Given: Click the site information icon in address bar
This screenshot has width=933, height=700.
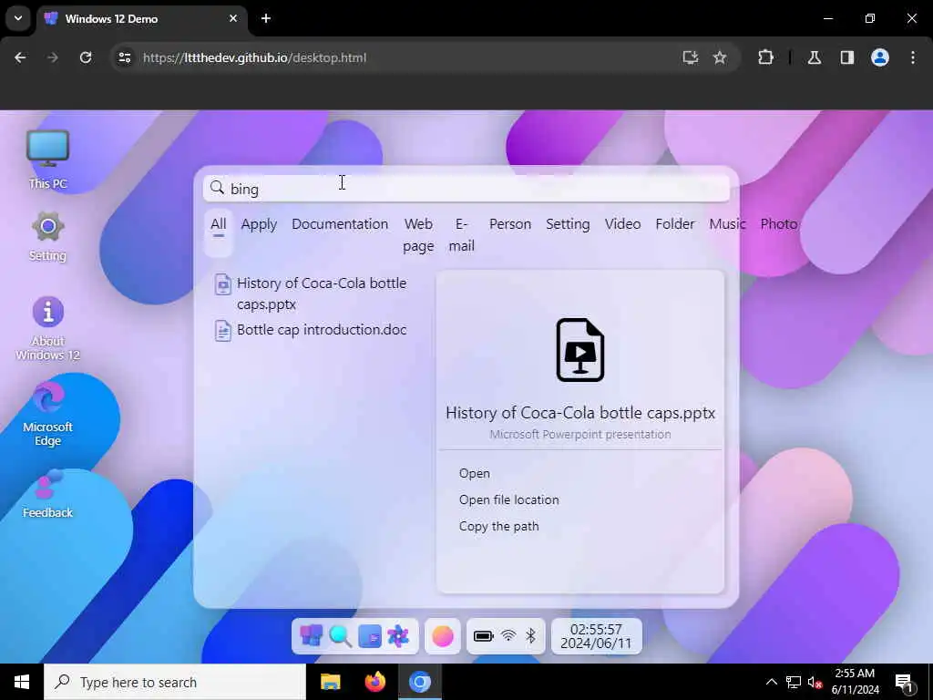Looking at the screenshot, I should [x=124, y=57].
